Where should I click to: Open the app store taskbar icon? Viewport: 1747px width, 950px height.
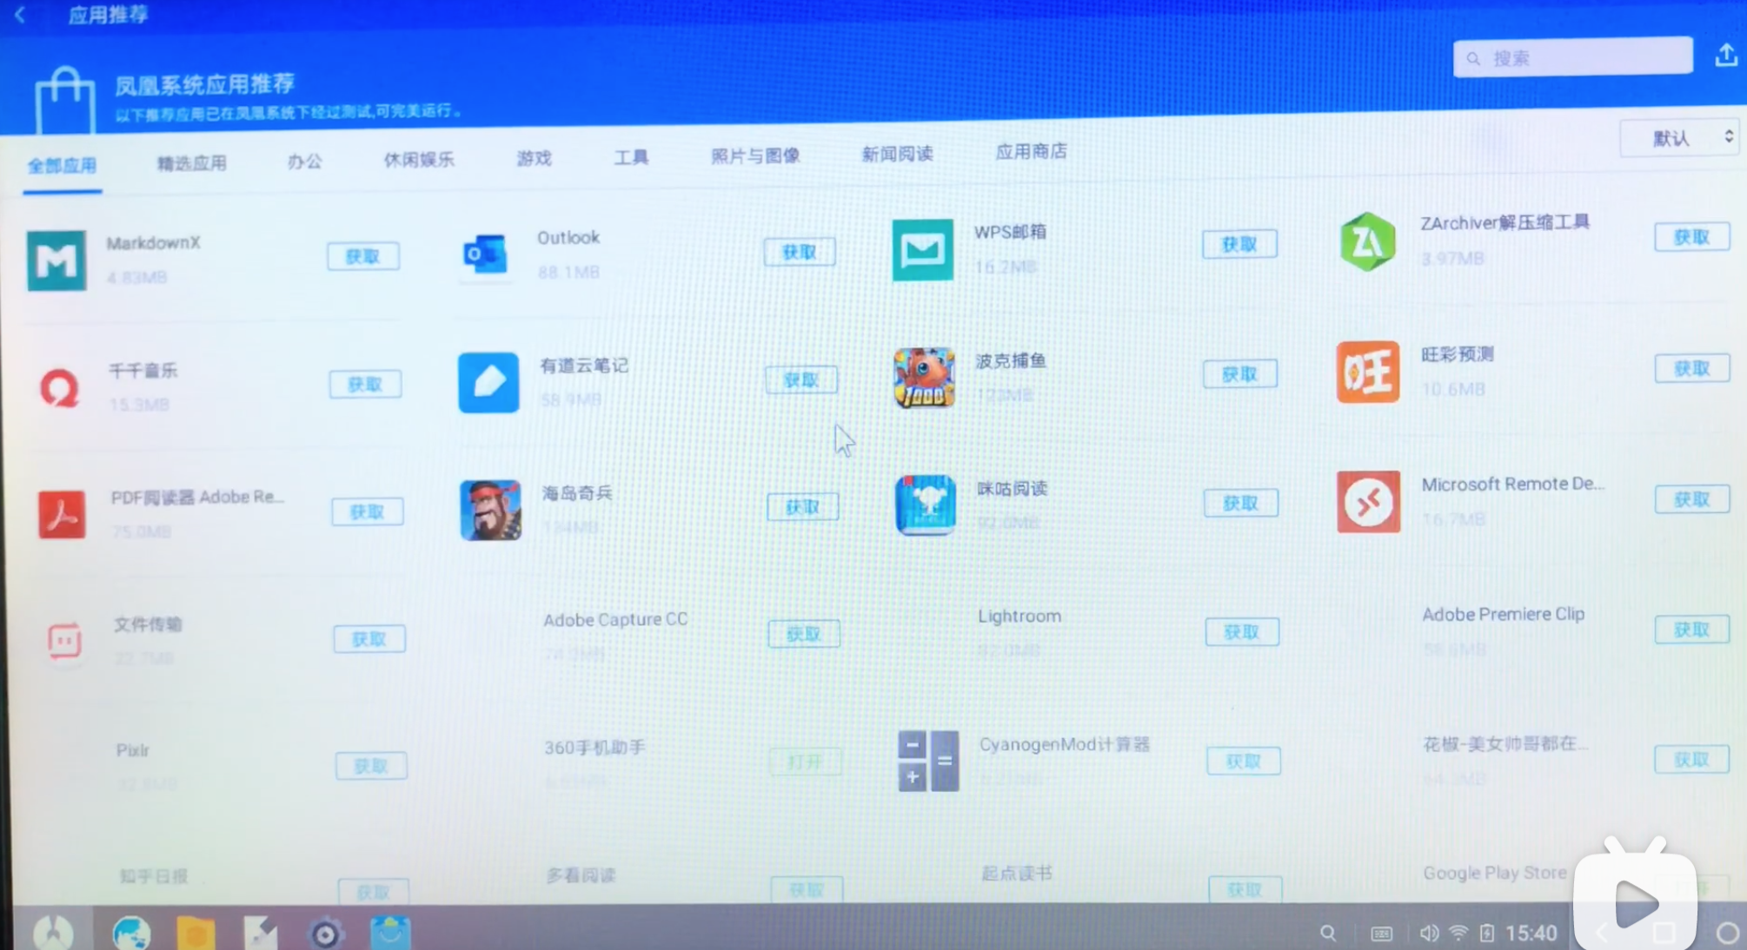[390, 932]
